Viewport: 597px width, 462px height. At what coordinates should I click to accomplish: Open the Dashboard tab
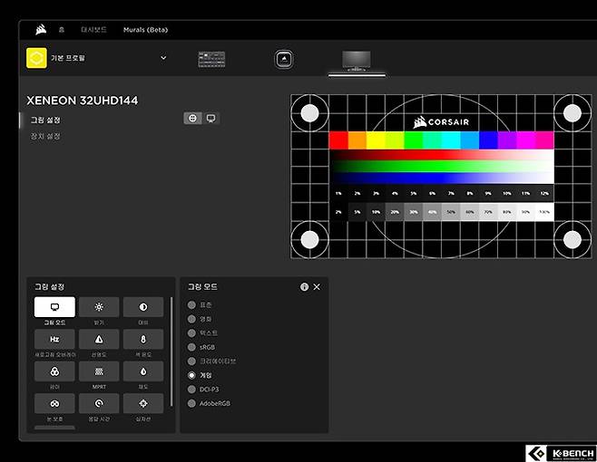coord(93,30)
